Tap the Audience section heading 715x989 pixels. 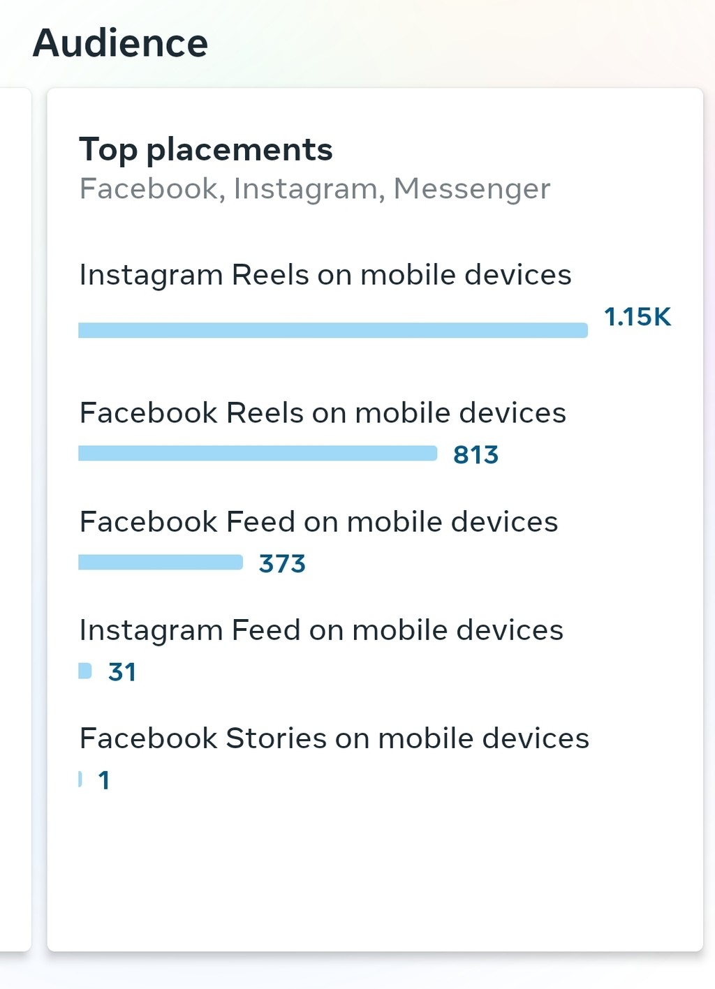pos(120,43)
